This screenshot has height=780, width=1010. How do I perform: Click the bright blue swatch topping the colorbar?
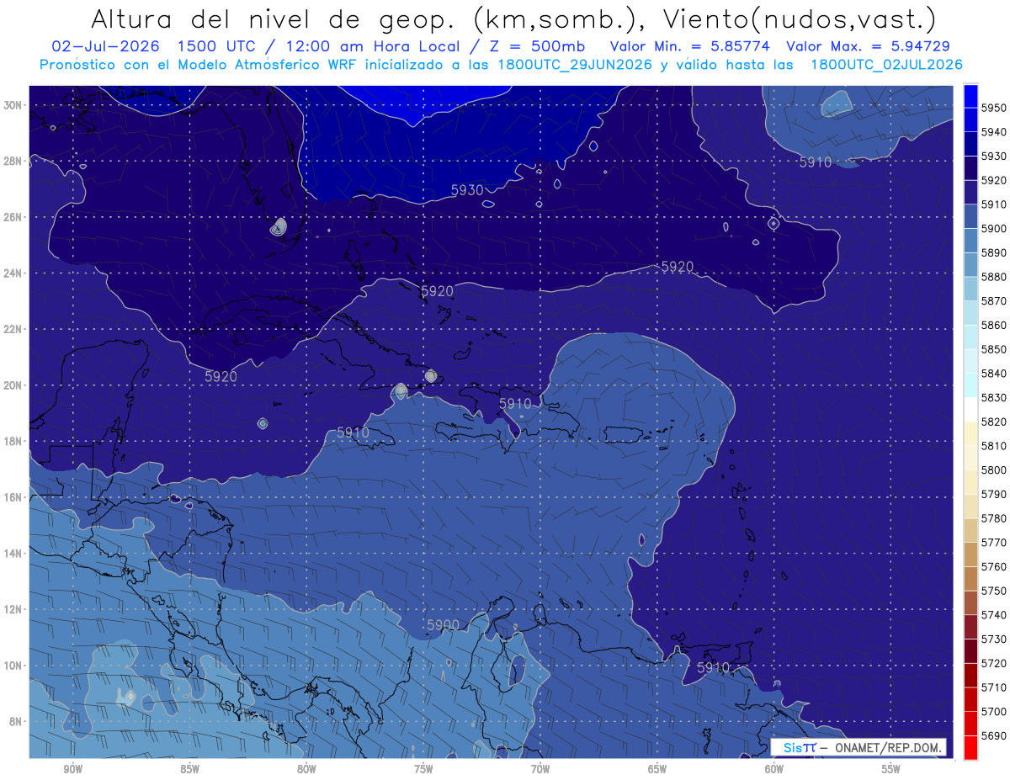pos(970,96)
